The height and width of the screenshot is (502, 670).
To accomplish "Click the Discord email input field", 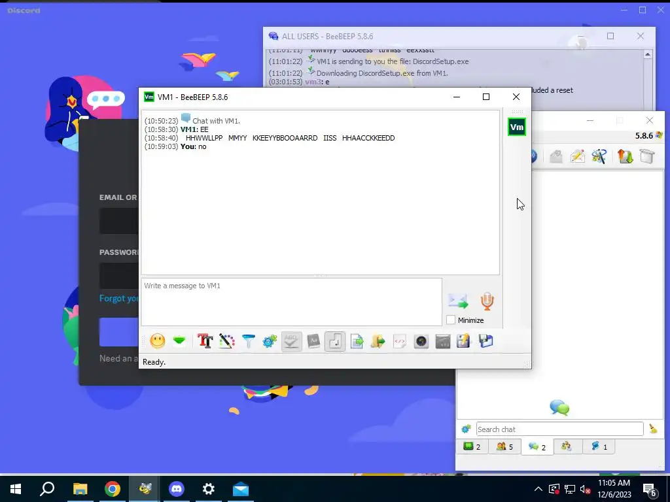I will tap(119, 221).
